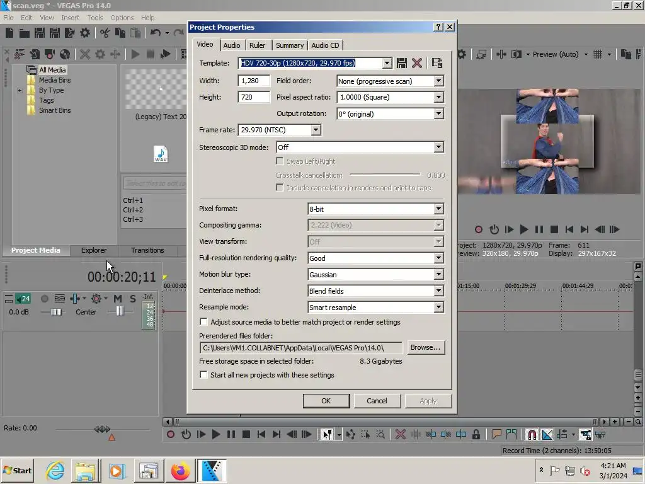Play preview from Video Preview transport

point(523,229)
